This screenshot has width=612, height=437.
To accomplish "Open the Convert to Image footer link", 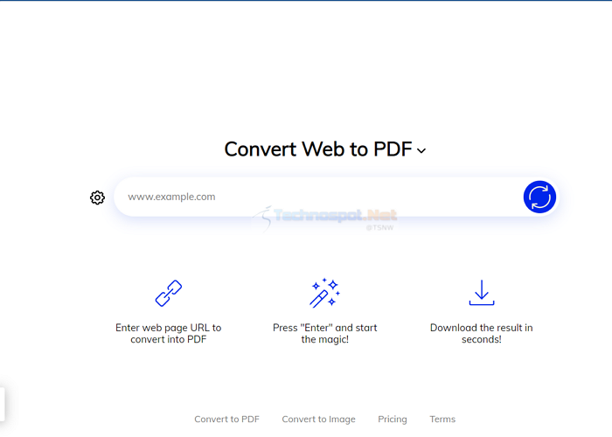I will pos(318,419).
